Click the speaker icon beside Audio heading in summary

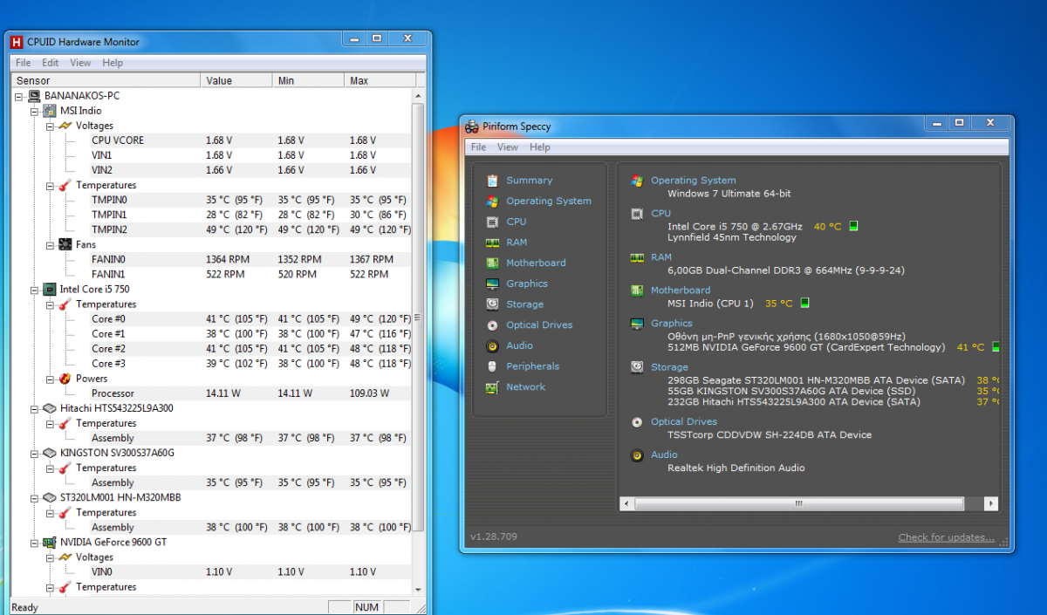point(637,455)
